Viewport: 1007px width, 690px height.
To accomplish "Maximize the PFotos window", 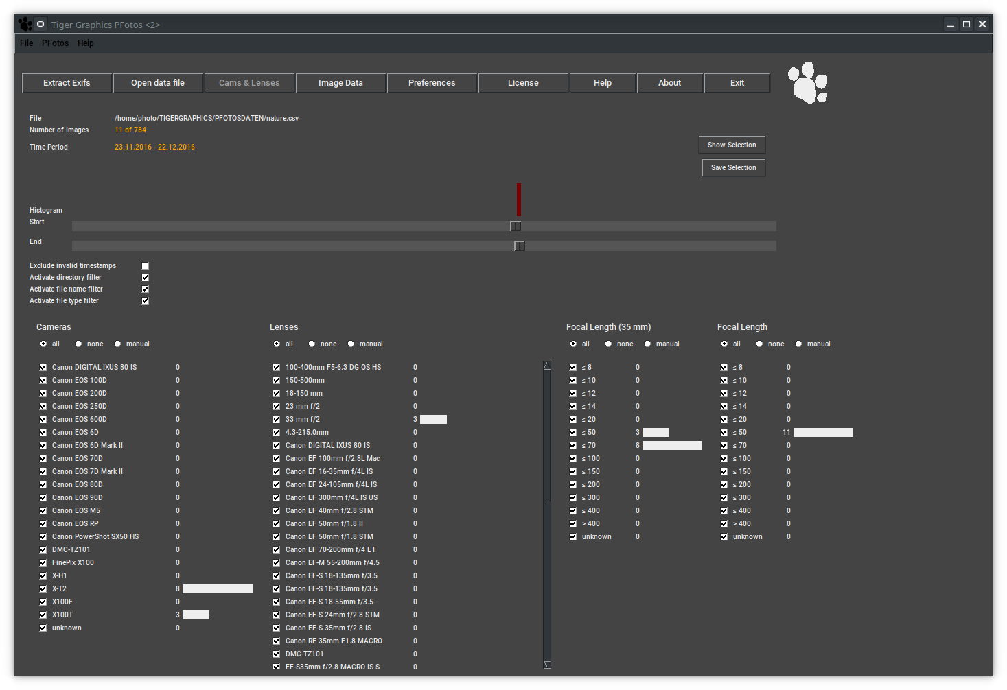I will coord(967,25).
